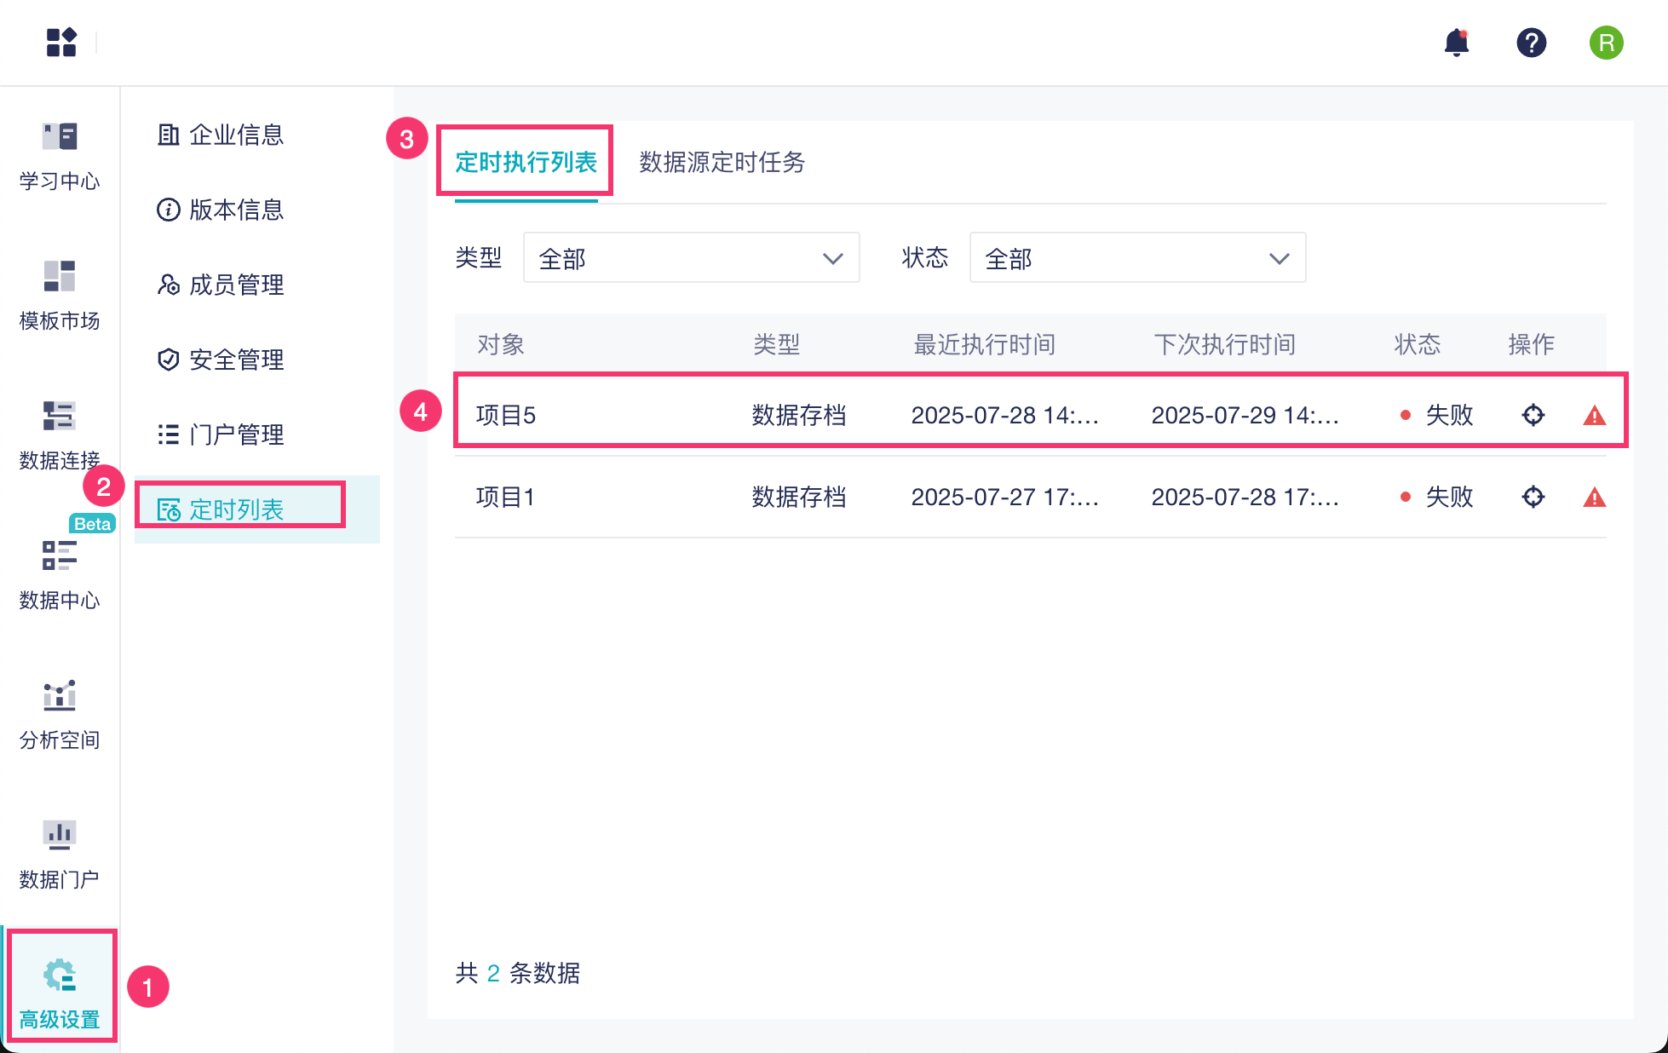Click the notification bell icon

pos(1457,43)
